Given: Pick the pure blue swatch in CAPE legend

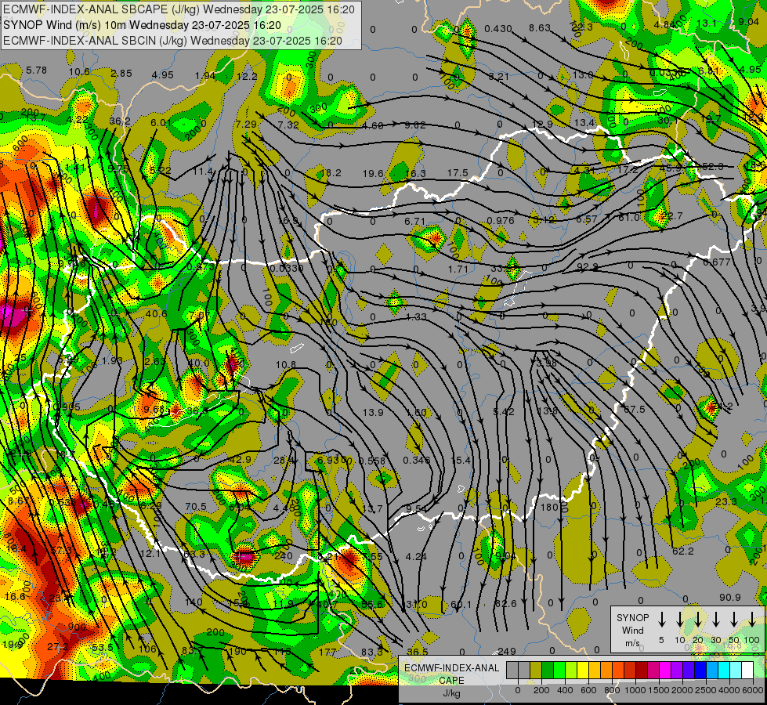Looking at the screenshot, I should click(700, 670).
